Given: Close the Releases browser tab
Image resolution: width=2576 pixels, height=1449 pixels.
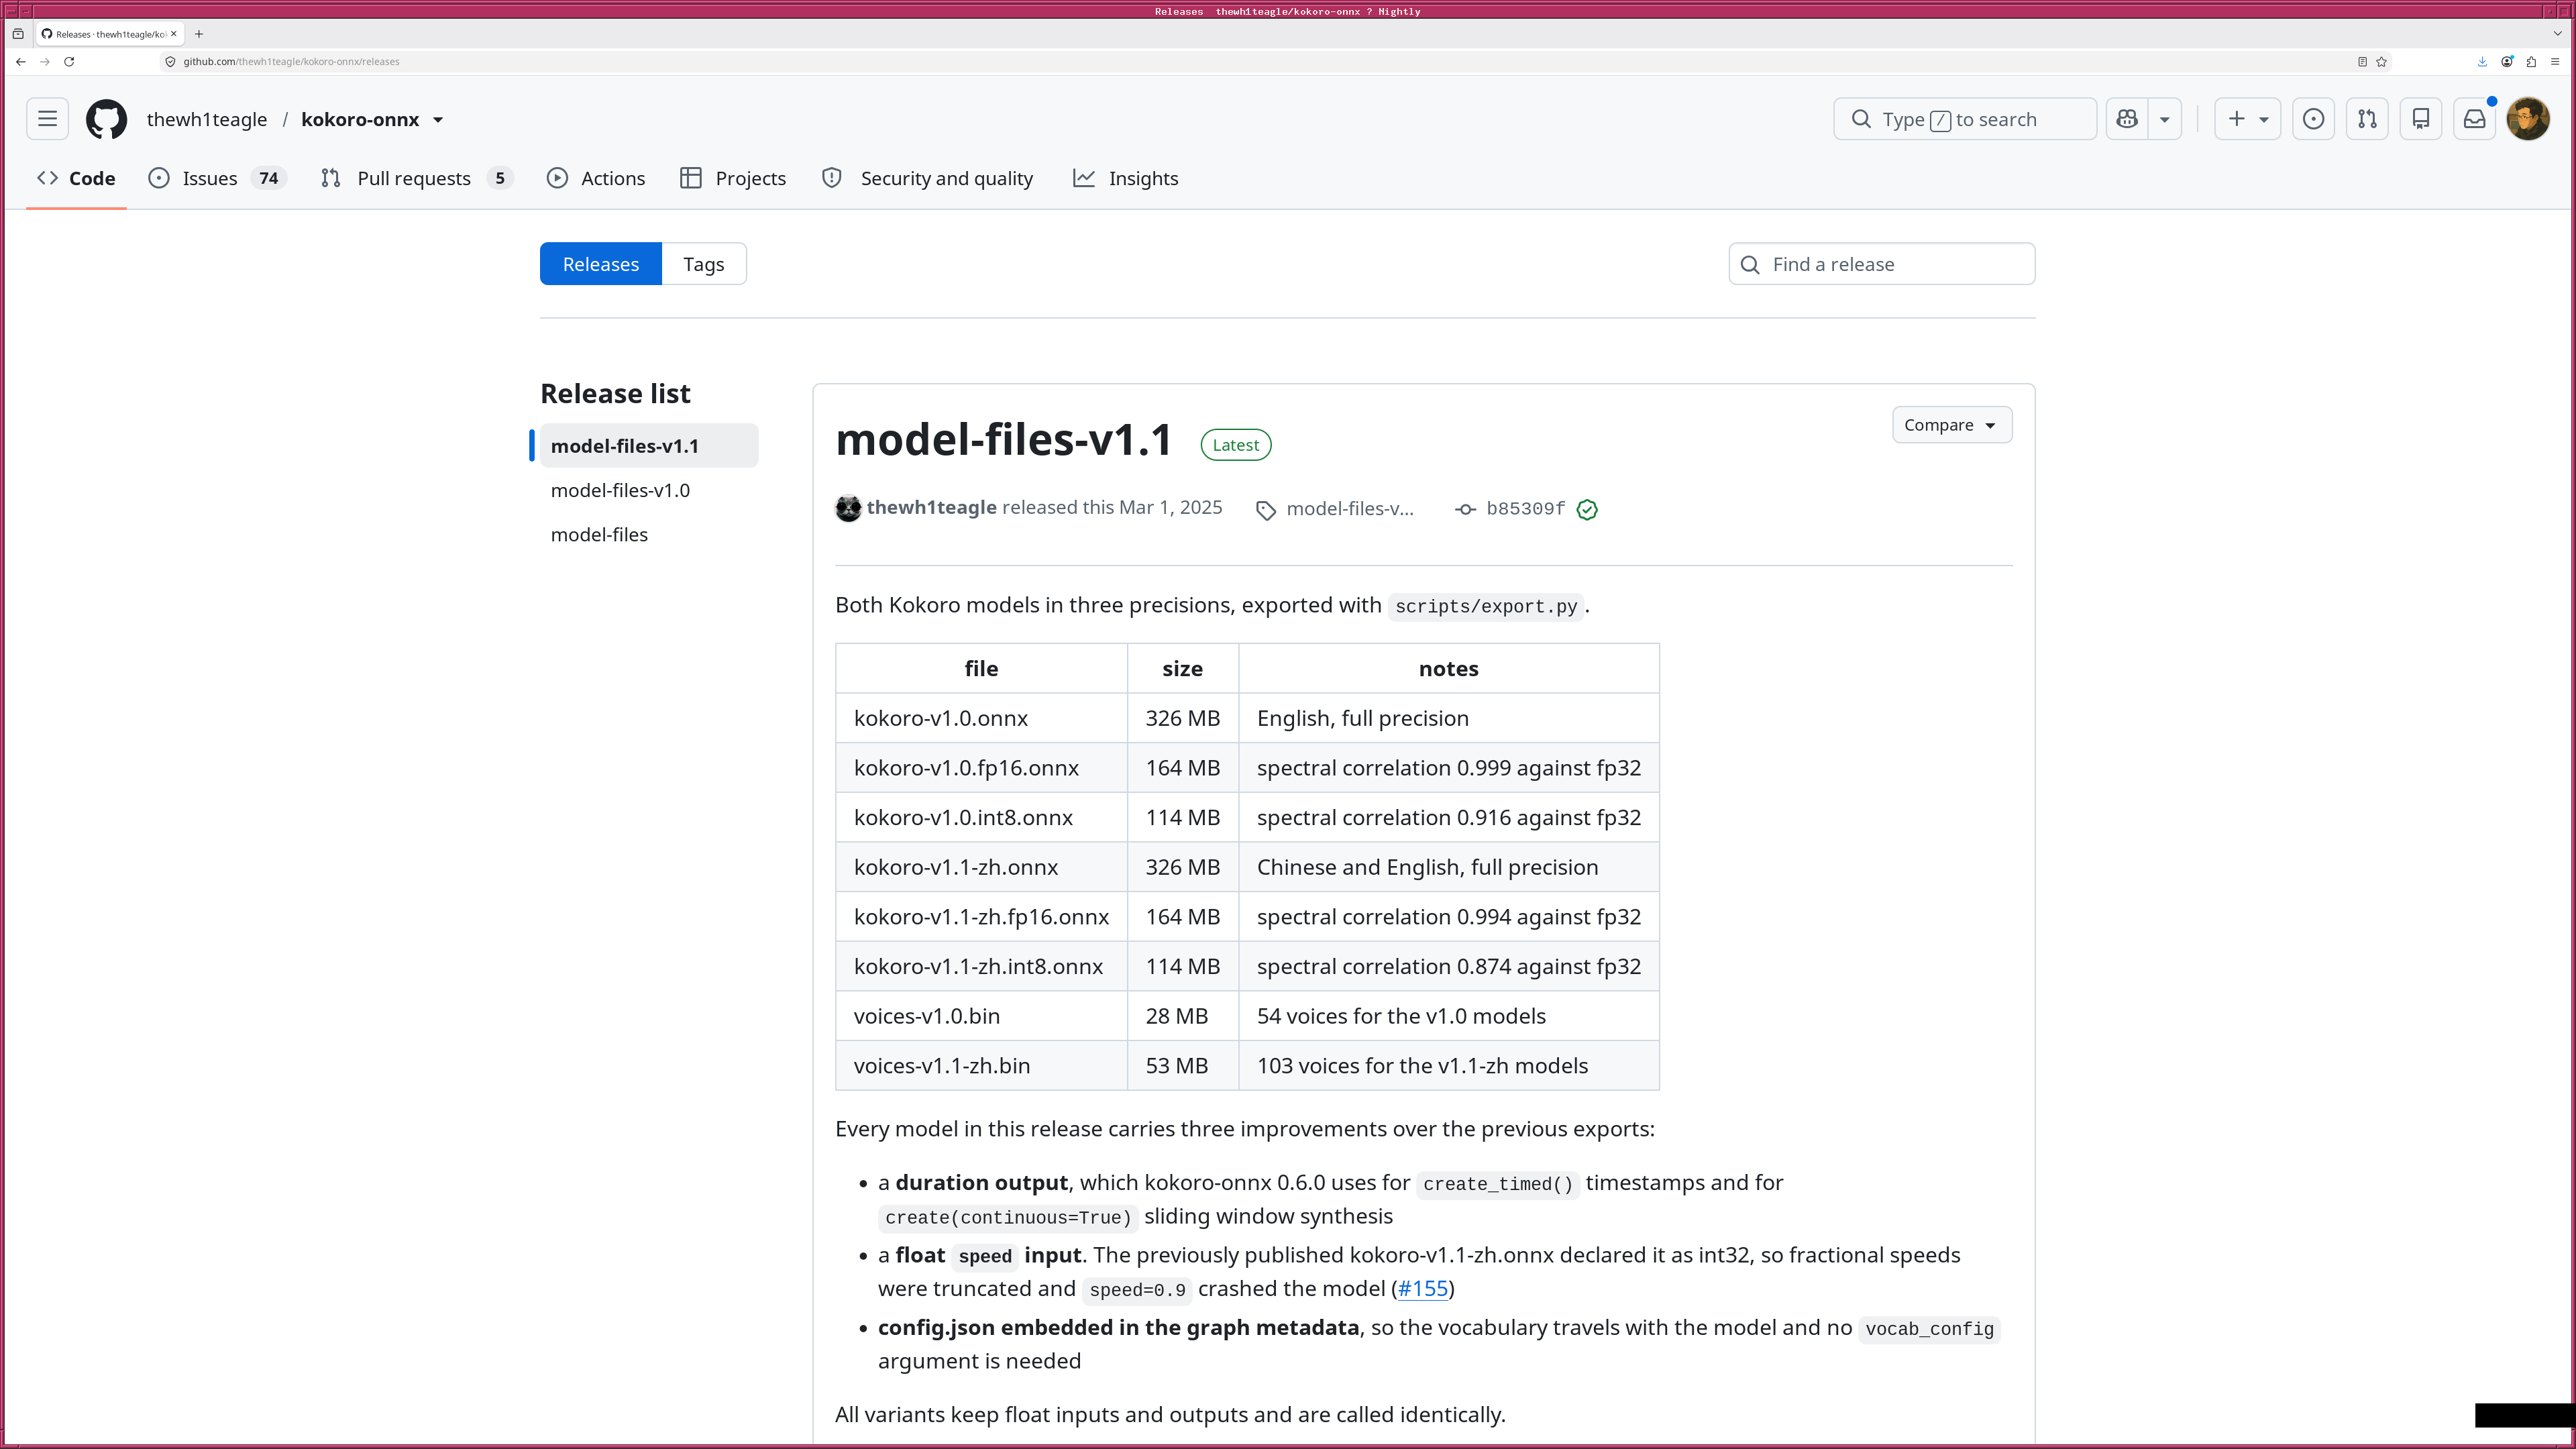Looking at the screenshot, I should point(174,34).
